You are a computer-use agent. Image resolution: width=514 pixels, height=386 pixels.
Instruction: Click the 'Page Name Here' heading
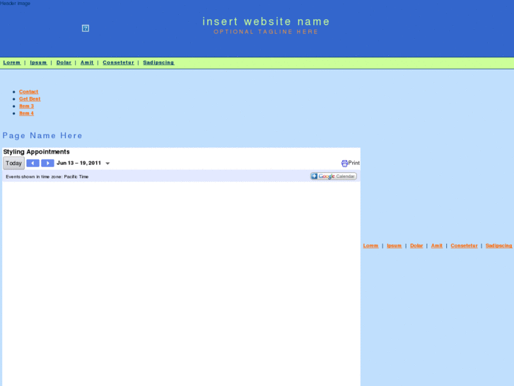pos(42,136)
